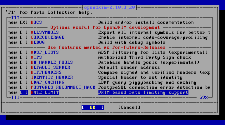Viewport: 225px width, 125px height.
Task: Select the IDENTITY_HEADER option label
Action: pos(52,77)
